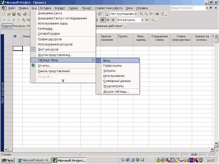Open the Help question-mark icon
Viewport: 219px width, 164px height.
click(x=162, y=14)
